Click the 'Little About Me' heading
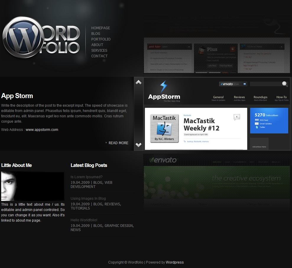 17,165
